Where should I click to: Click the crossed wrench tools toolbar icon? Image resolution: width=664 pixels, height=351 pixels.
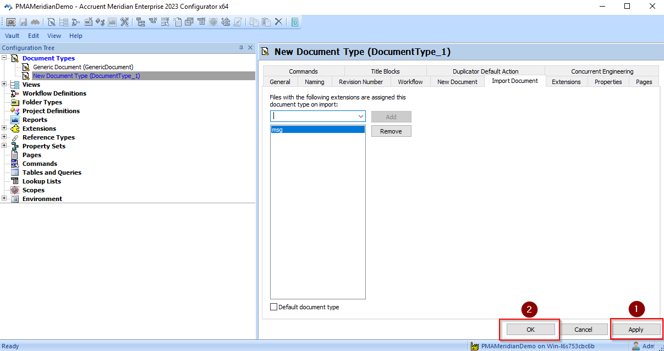pyautogui.click(x=125, y=22)
